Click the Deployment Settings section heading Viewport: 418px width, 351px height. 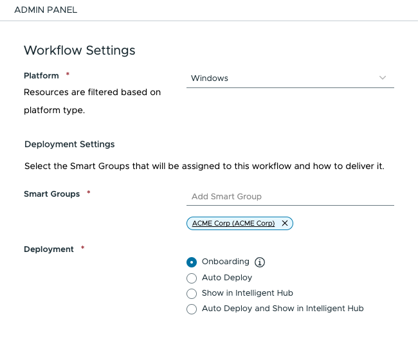[x=69, y=144]
